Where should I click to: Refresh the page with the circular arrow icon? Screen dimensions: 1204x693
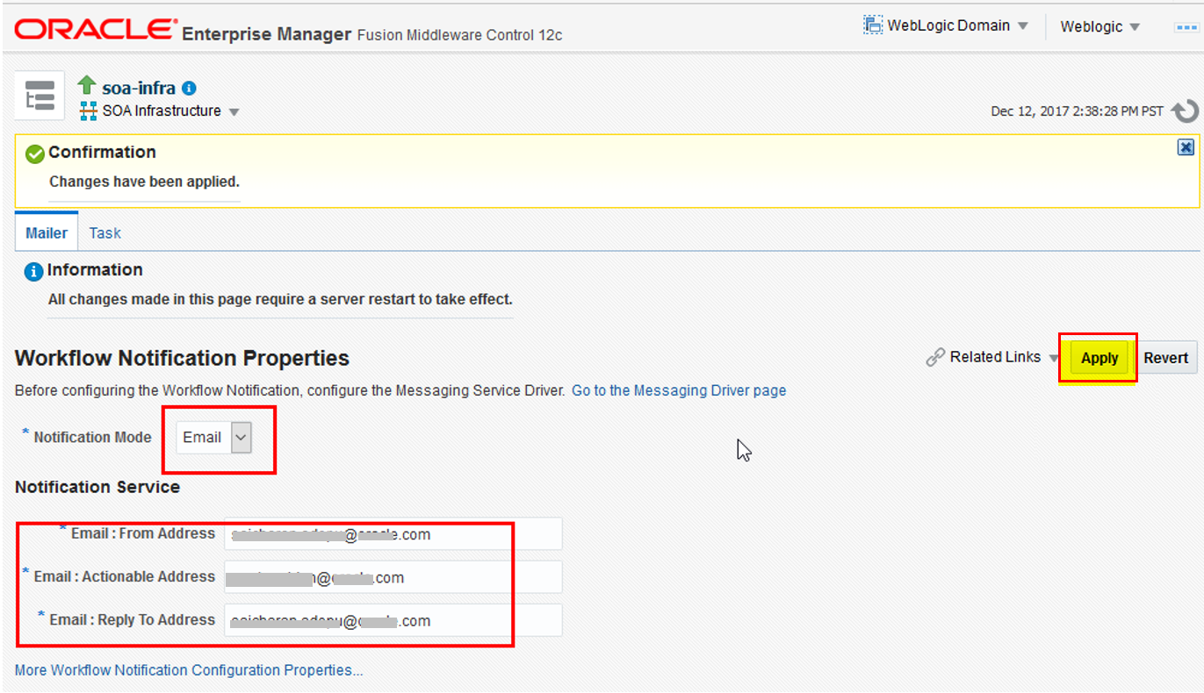(x=1185, y=111)
